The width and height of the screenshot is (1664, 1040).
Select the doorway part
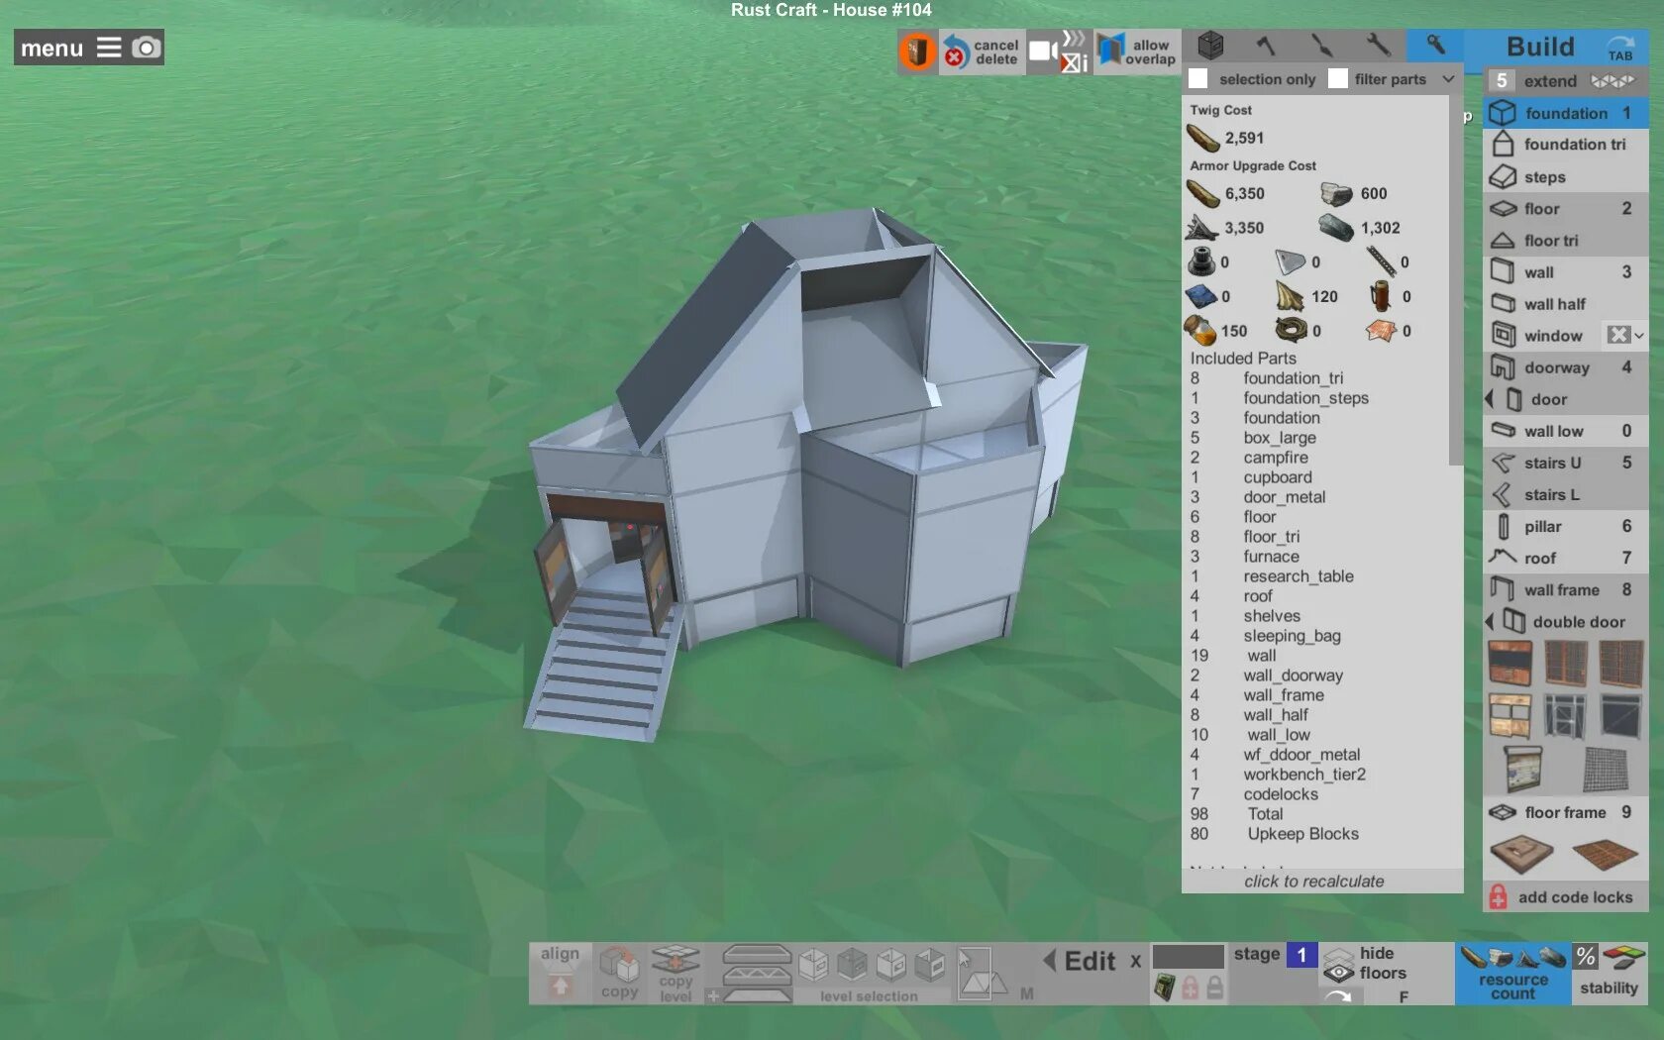1566,367
